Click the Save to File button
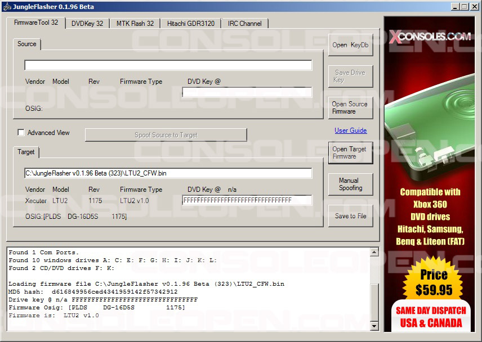Screen dimensions: 482x342 tap(350, 216)
